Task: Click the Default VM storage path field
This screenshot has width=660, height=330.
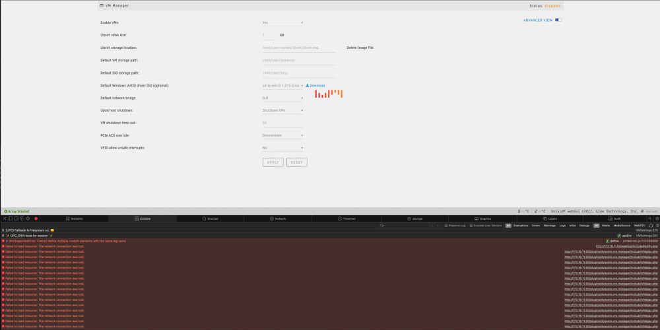Action: coord(298,60)
